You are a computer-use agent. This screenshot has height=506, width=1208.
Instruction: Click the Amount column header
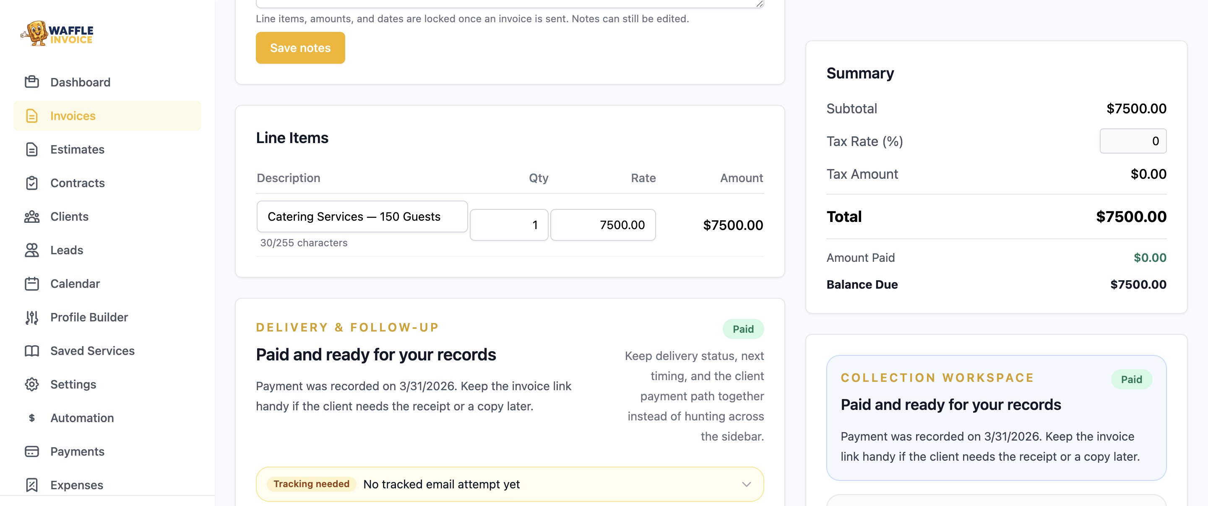point(742,178)
